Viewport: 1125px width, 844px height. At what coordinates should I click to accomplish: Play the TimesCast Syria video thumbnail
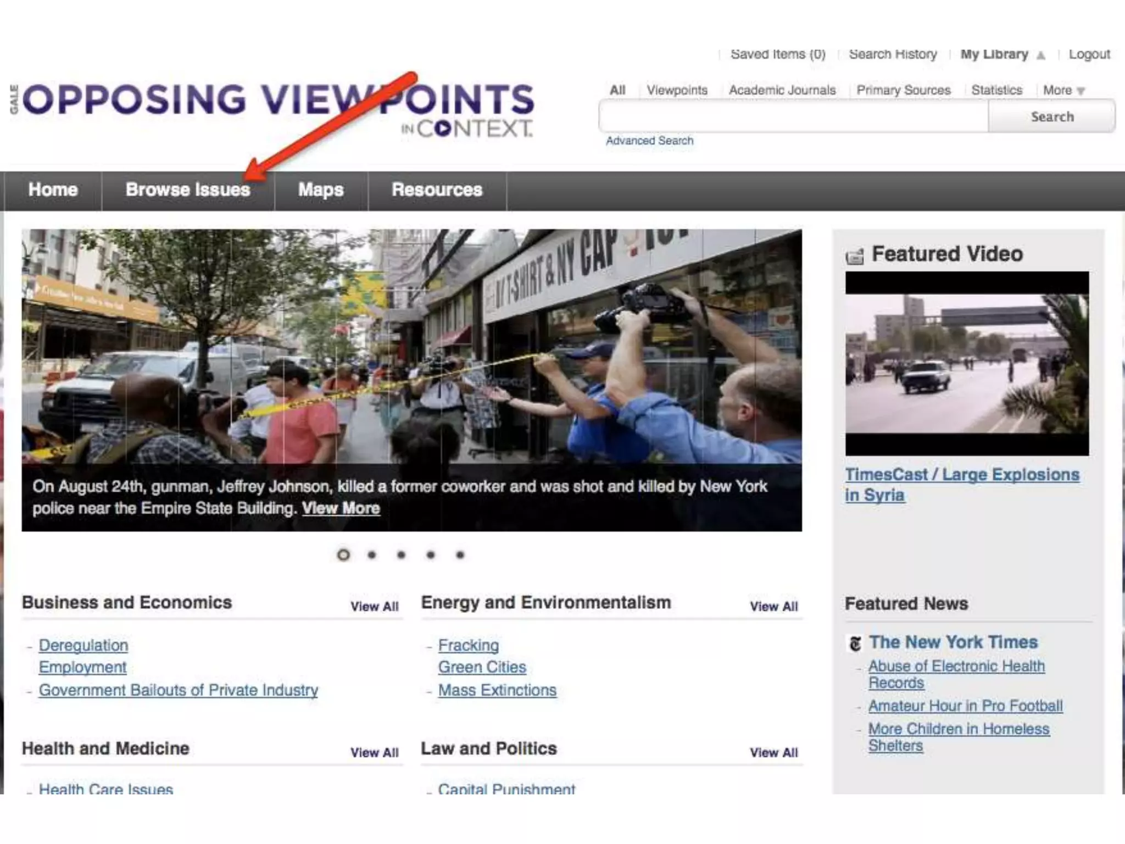[967, 363]
